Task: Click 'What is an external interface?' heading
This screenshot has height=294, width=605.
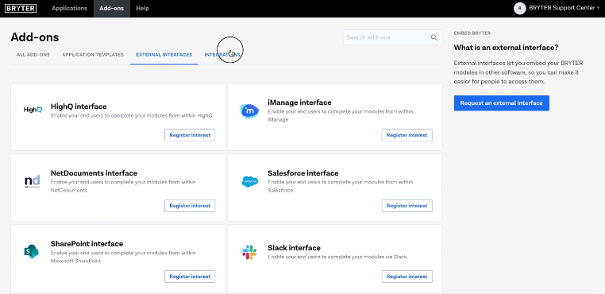Action: click(506, 48)
